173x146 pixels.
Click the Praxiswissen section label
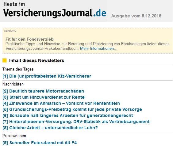[14, 136]
